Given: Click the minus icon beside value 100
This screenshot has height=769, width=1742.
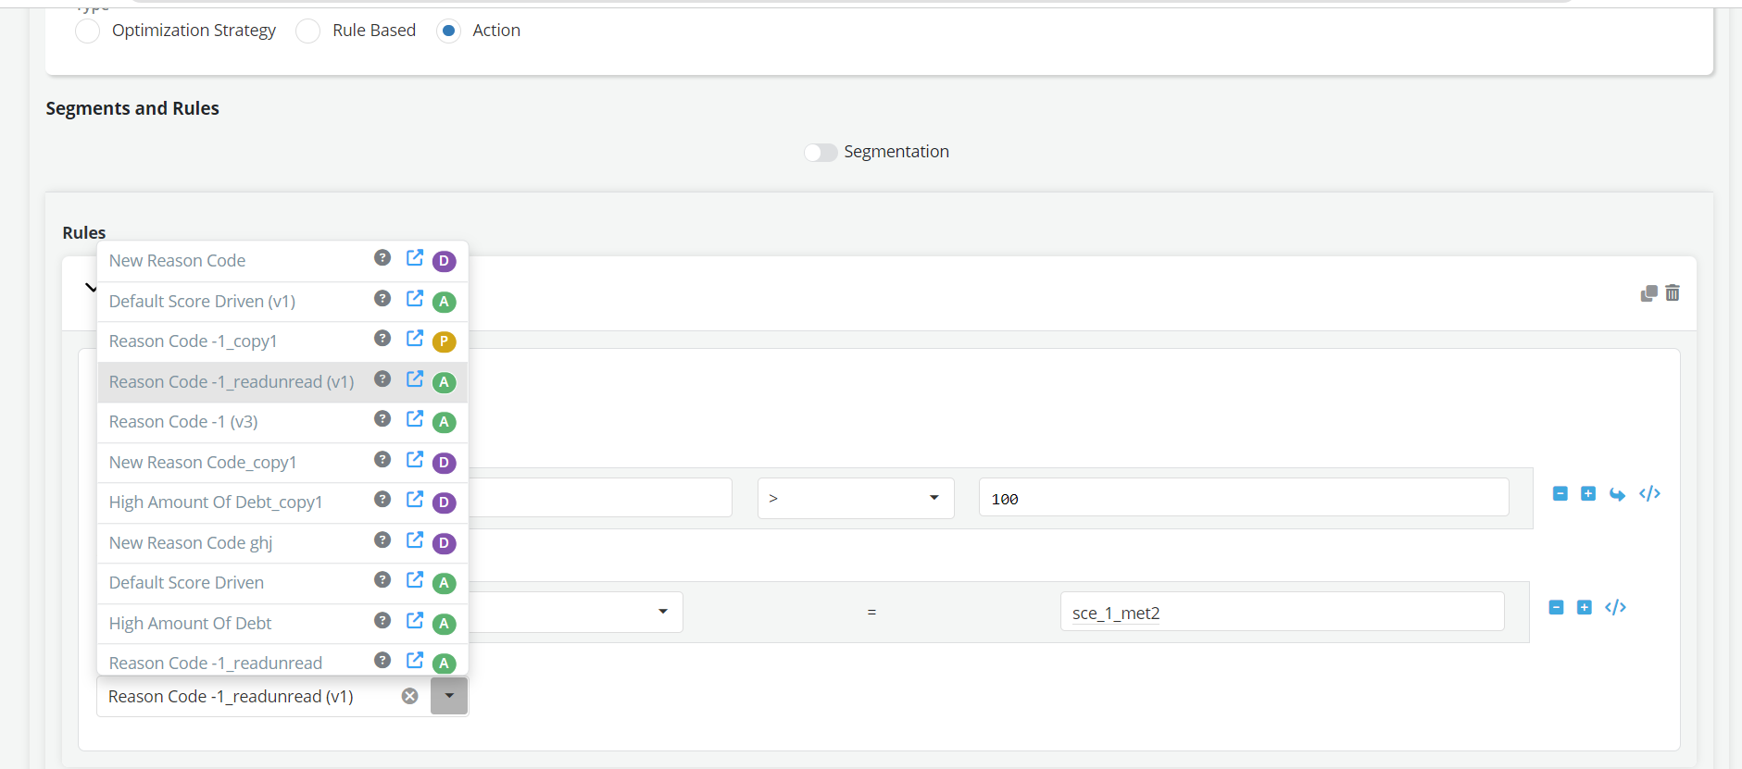Looking at the screenshot, I should coord(1560,494).
